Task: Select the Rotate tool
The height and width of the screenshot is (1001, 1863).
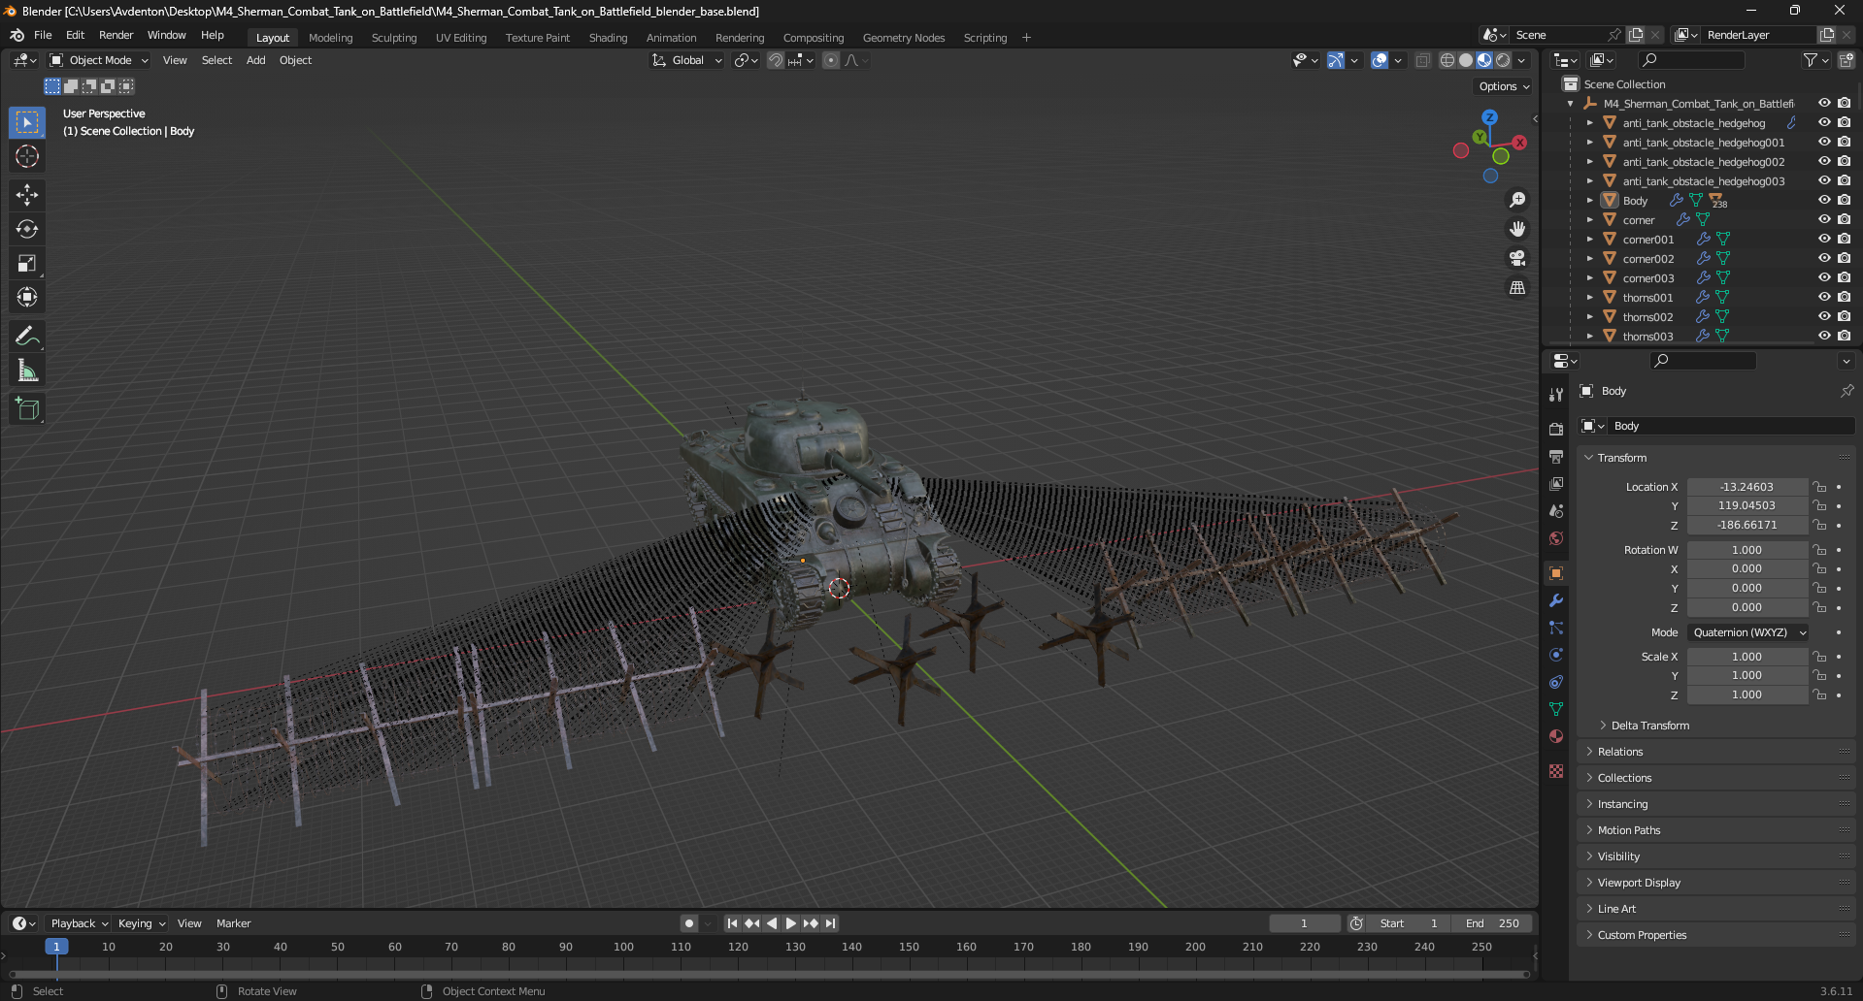Action: tap(27, 229)
